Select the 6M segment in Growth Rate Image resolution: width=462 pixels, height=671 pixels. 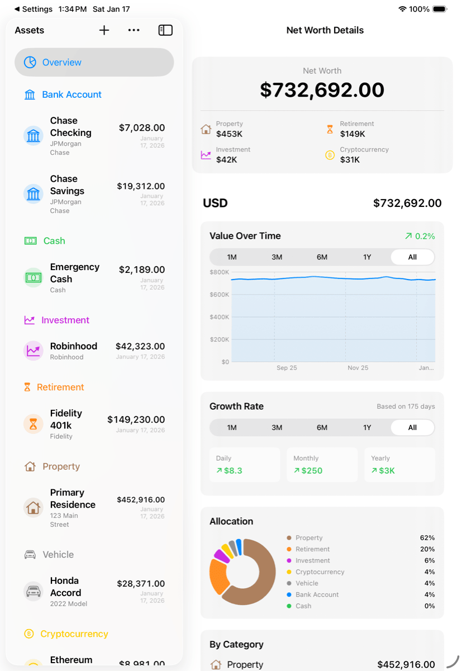tap(322, 427)
